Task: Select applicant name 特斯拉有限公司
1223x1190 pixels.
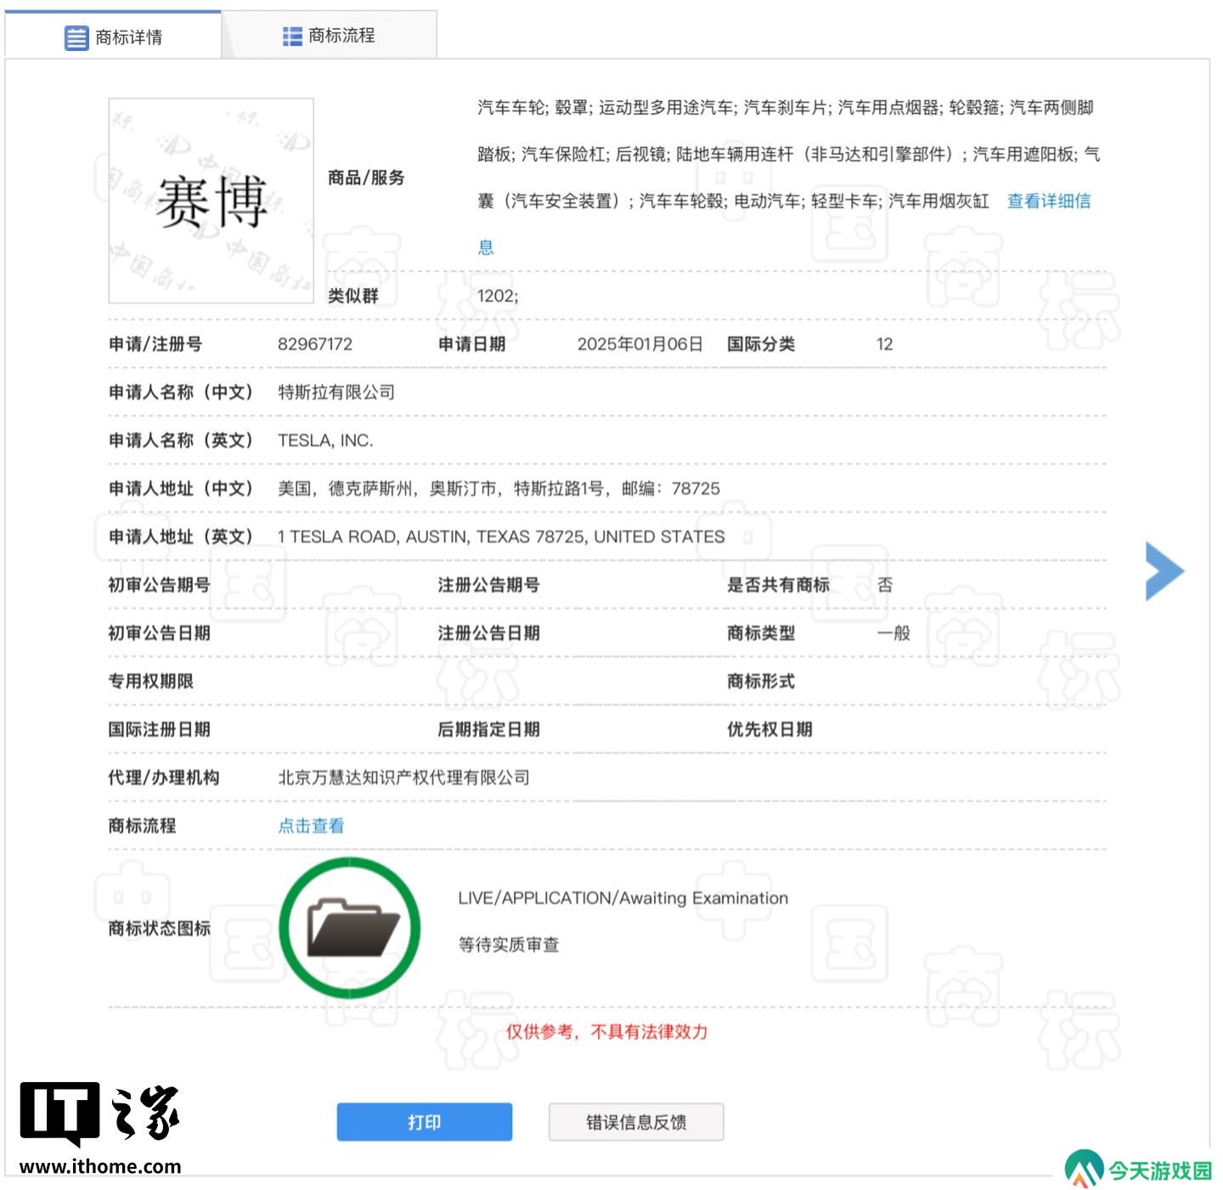Action: [x=336, y=392]
